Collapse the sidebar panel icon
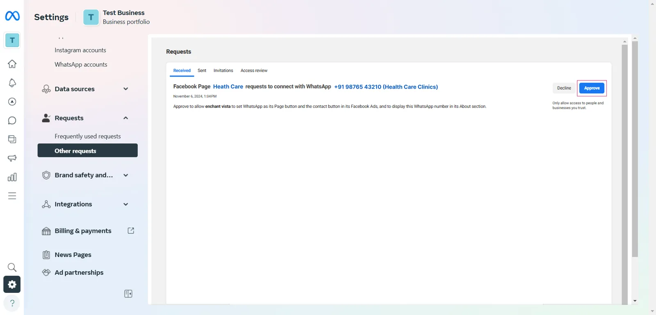The image size is (656, 315). tap(128, 294)
